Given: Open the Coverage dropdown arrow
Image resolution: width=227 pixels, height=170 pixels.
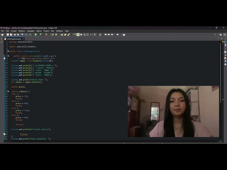Looking at the screenshot, I should (43, 35).
